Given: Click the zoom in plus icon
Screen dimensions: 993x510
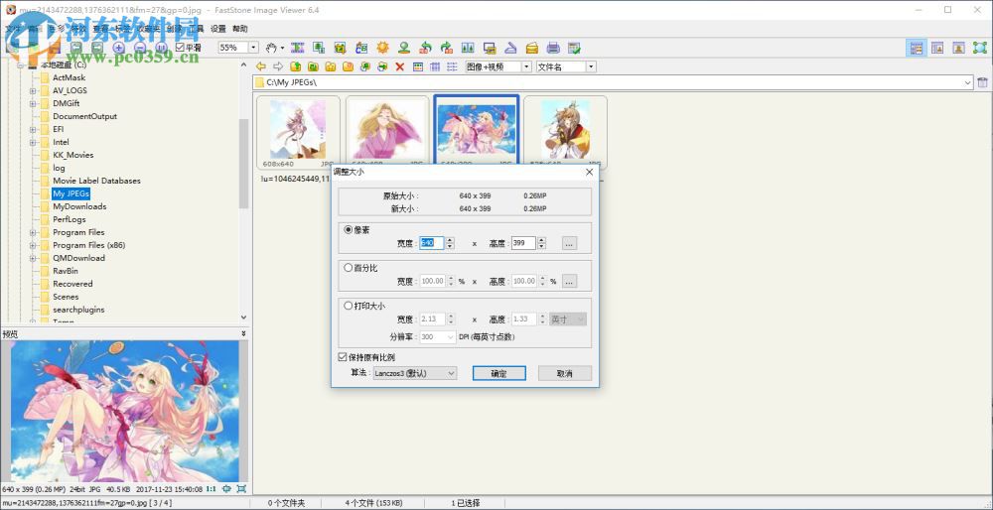Looking at the screenshot, I should tap(118, 48).
